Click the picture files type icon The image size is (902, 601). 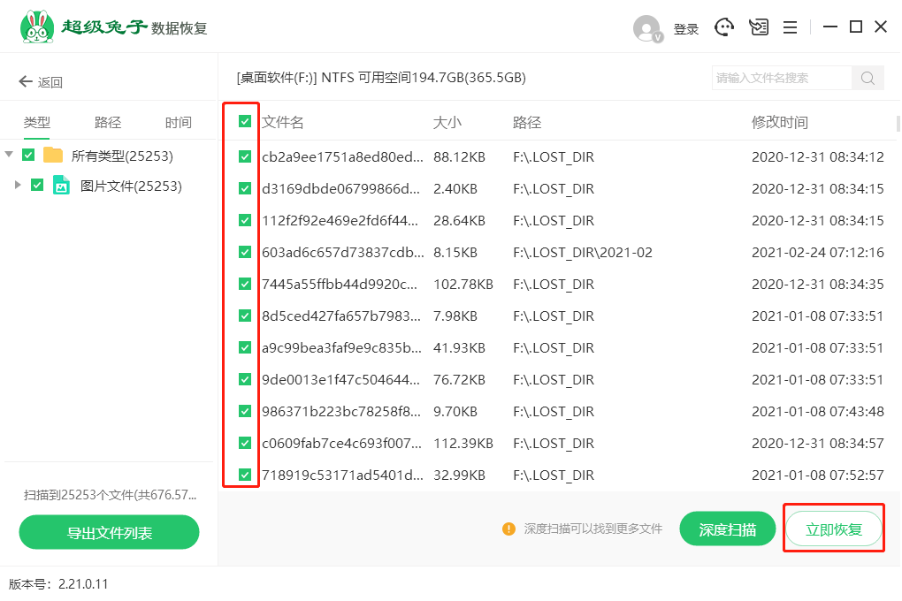[61, 186]
